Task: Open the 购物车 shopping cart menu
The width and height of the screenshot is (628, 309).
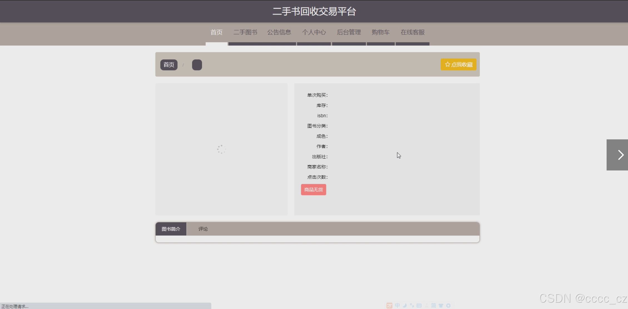Action: click(x=381, y=32)
